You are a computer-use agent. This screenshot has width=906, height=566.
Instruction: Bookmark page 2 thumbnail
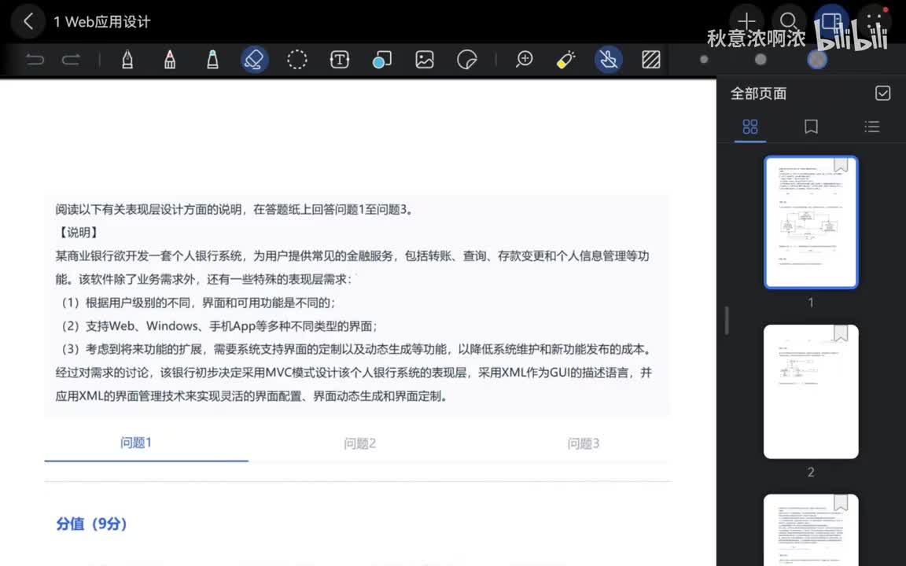(x=841, y=333)
